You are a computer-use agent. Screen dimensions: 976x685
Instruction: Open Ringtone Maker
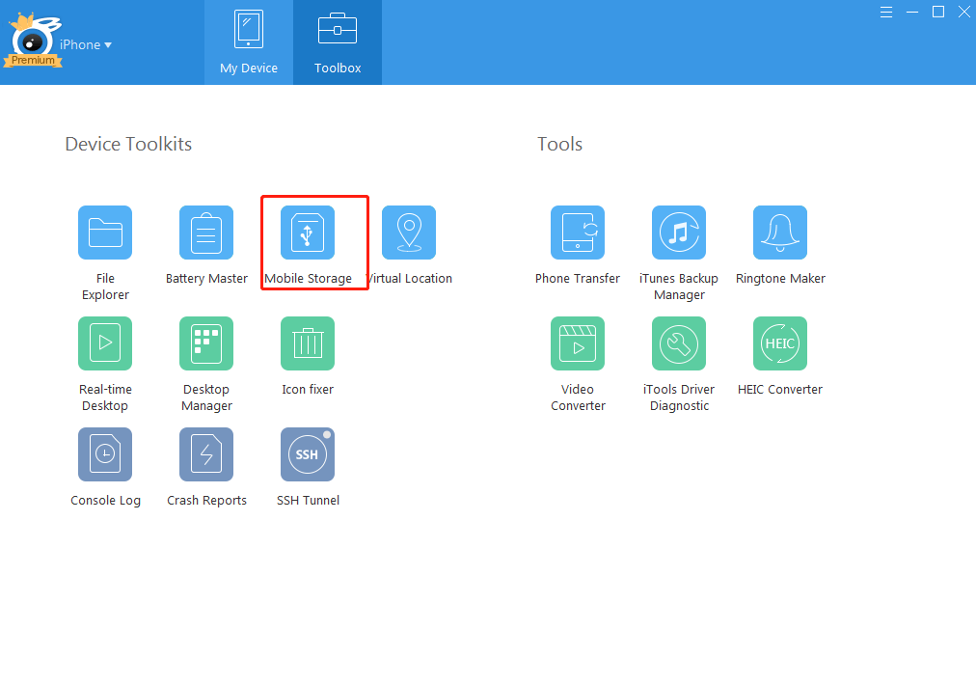pos(779,232)
